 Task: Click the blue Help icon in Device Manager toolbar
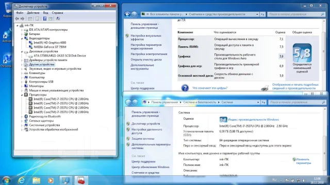(x=45, y=18)
